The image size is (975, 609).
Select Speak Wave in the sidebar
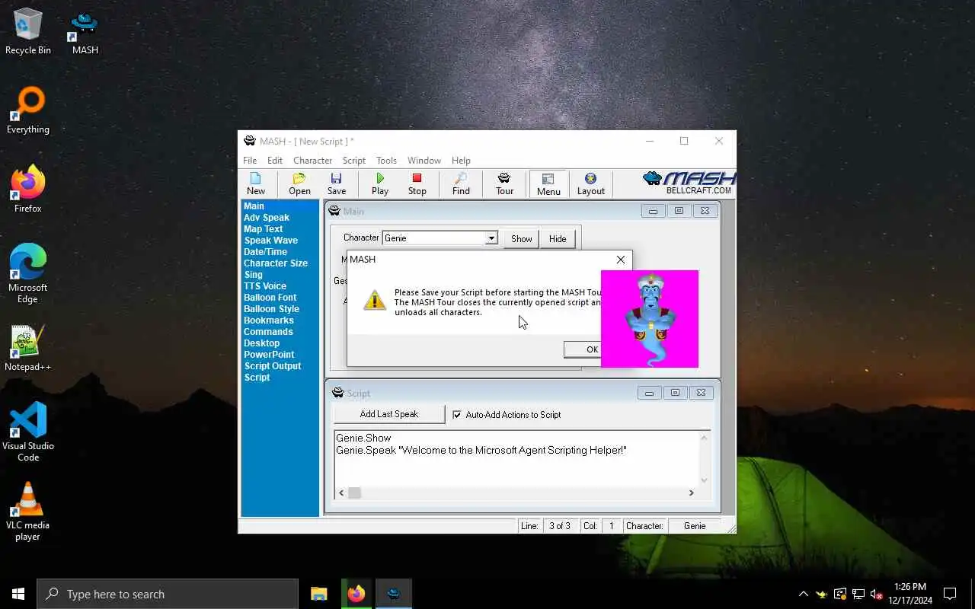point(270,241)
